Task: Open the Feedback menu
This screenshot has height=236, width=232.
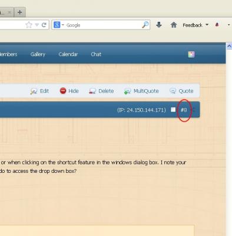Action: coord(195,25)
